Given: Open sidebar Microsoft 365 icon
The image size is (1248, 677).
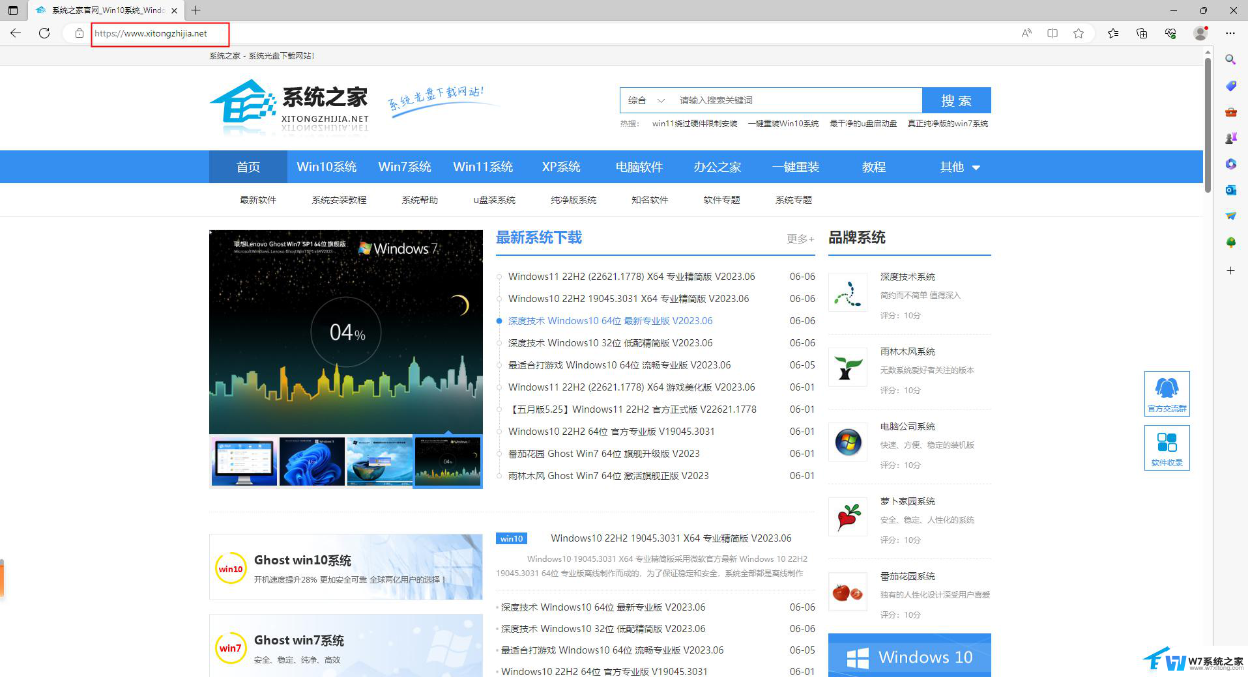Looking at the screenshot, I should point(1230,164).
